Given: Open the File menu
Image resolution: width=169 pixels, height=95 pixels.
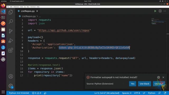Looking at the screenshot, I should click(x=8, y=7).
